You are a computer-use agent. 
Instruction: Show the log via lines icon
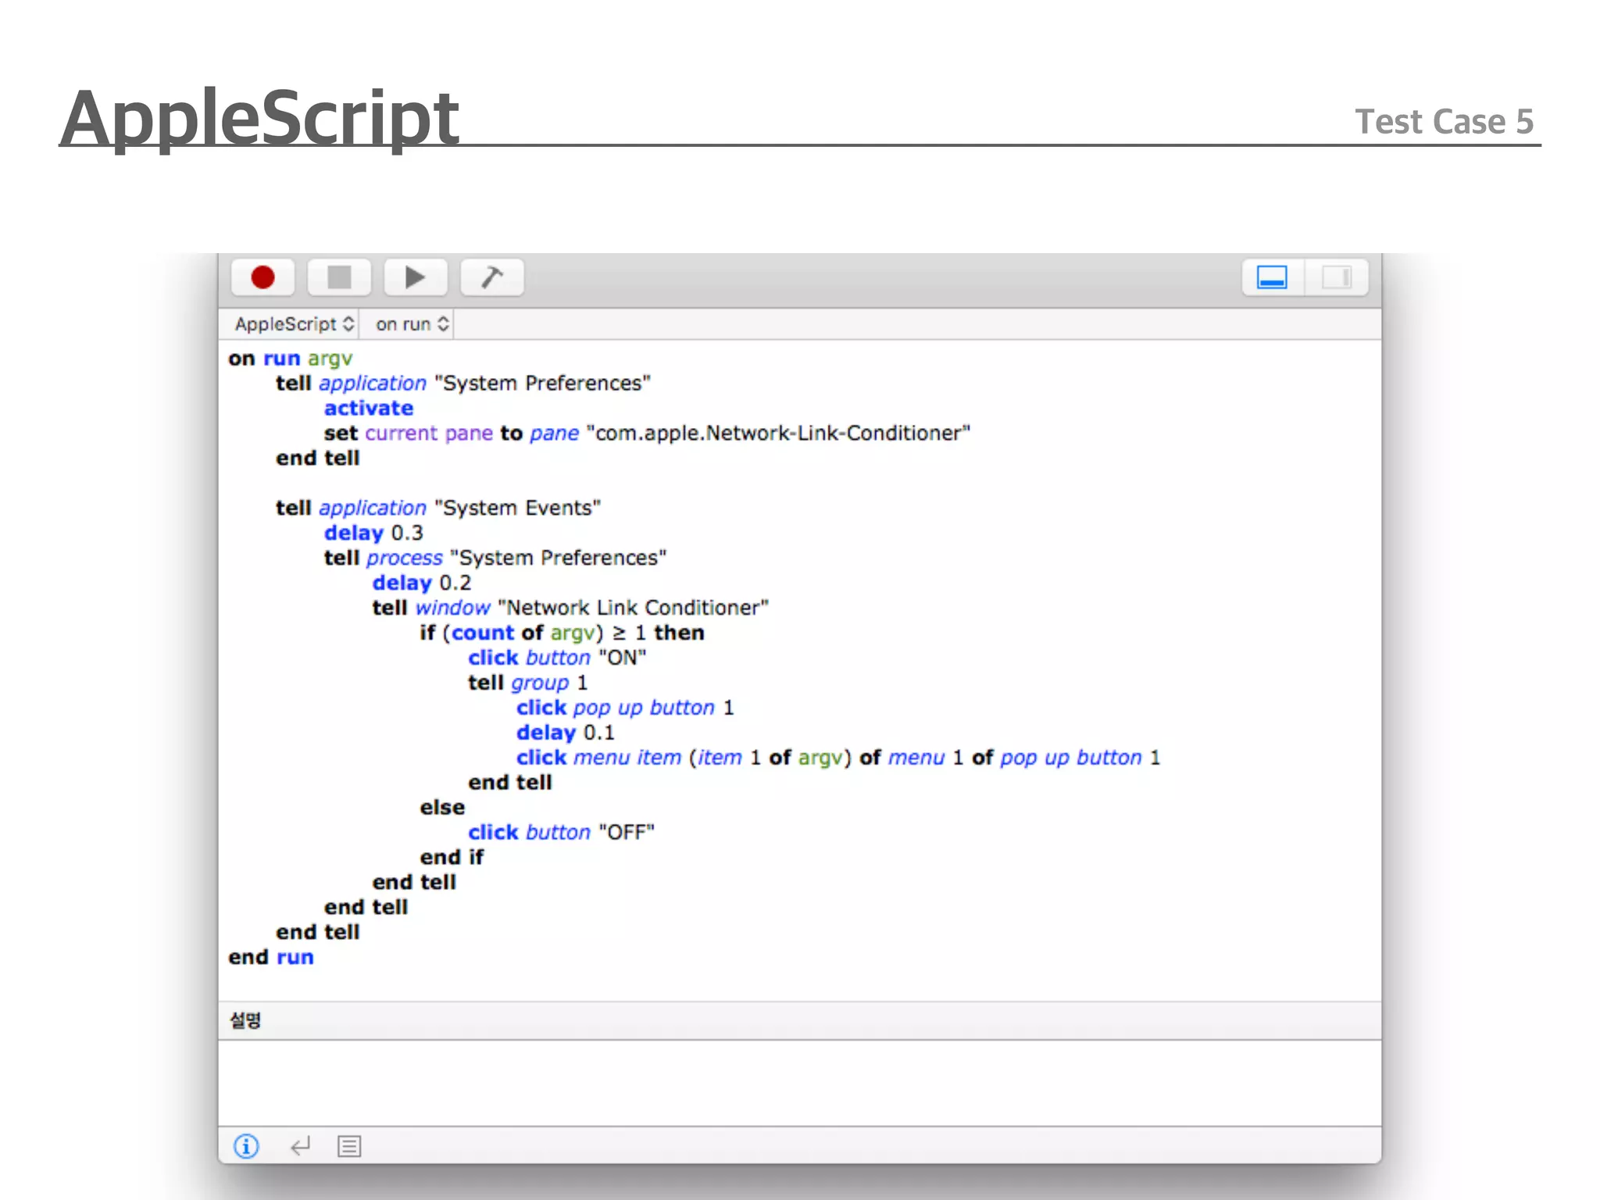[349, 1146]
